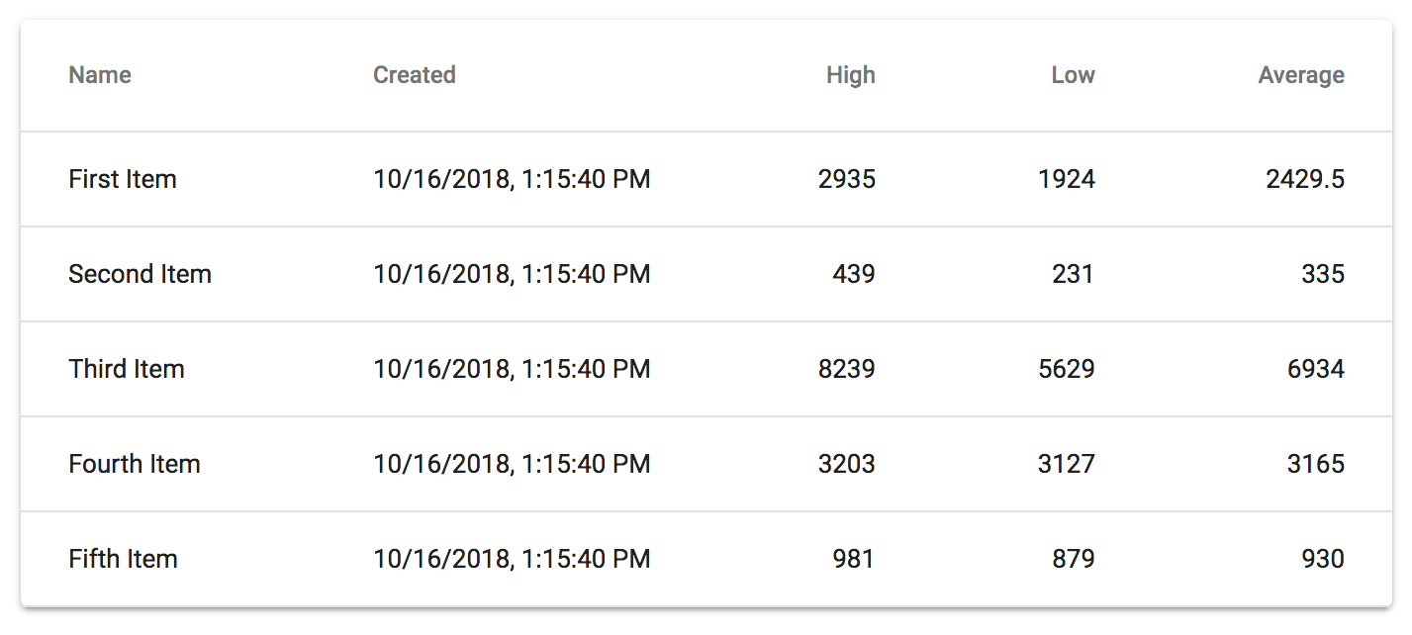This screenshot has width=1412, height=635.
Task: Click the Third Item name cell
Action: coord(127,369)
